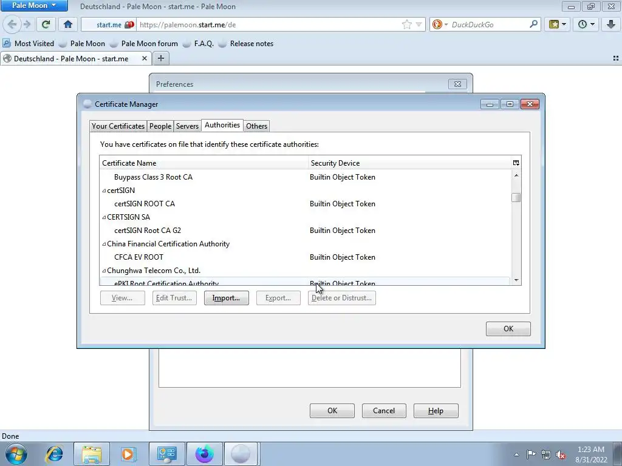Open Most Visited bookmarks folder

click(28, 44)
